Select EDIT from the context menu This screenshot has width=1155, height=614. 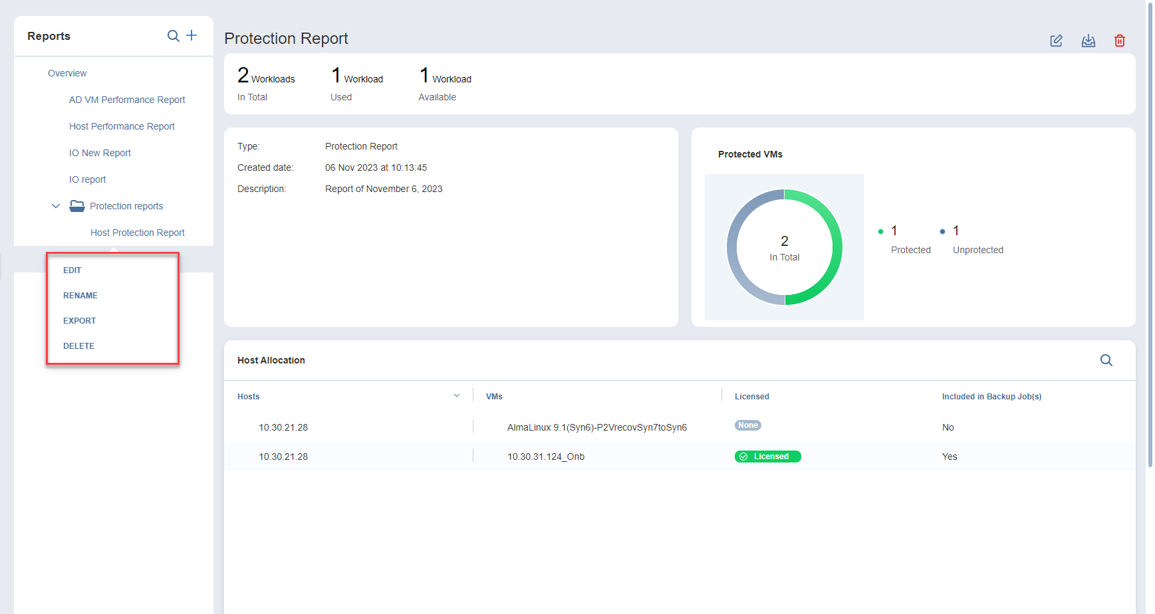72,270
